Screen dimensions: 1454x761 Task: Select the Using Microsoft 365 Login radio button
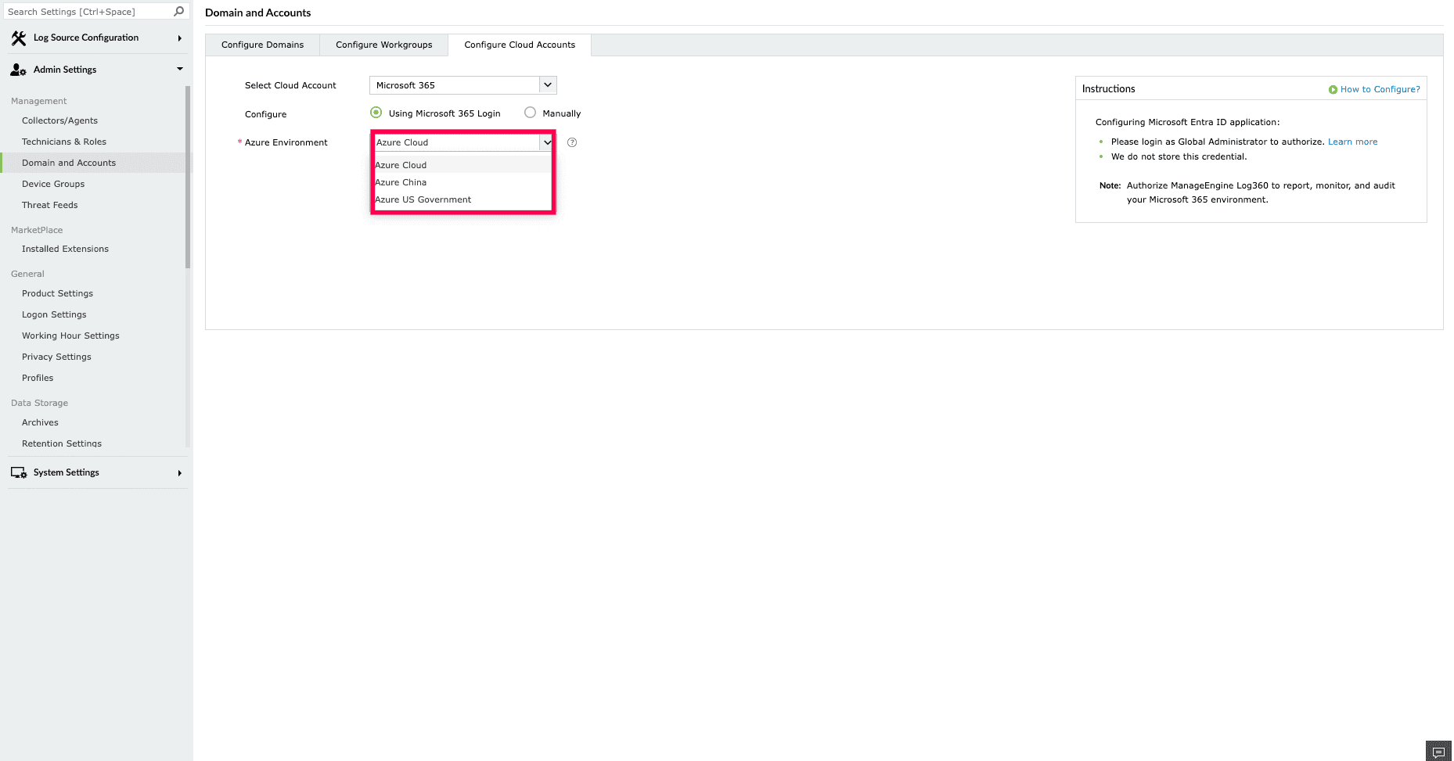click(376, 113)
